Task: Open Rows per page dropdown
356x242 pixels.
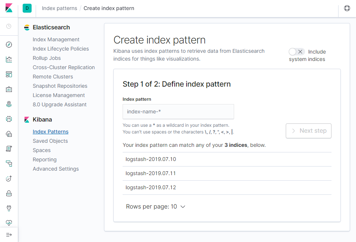Action: point(156,207)
